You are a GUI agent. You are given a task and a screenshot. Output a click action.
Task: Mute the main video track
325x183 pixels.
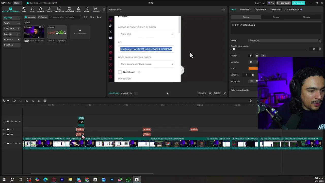16,143
